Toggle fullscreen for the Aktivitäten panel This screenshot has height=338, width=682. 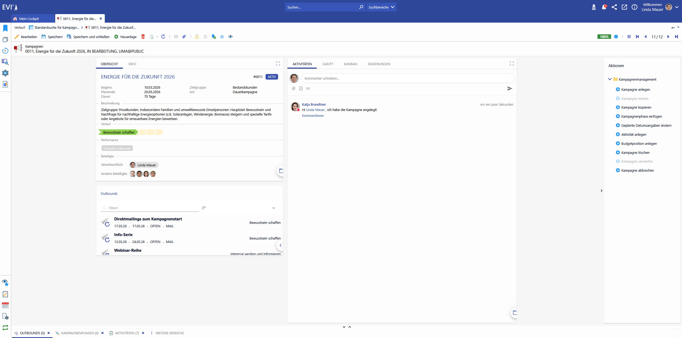511,63
